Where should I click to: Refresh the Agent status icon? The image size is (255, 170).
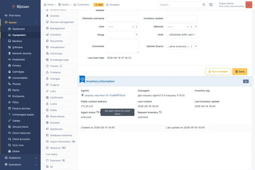(x=98, y=112)
